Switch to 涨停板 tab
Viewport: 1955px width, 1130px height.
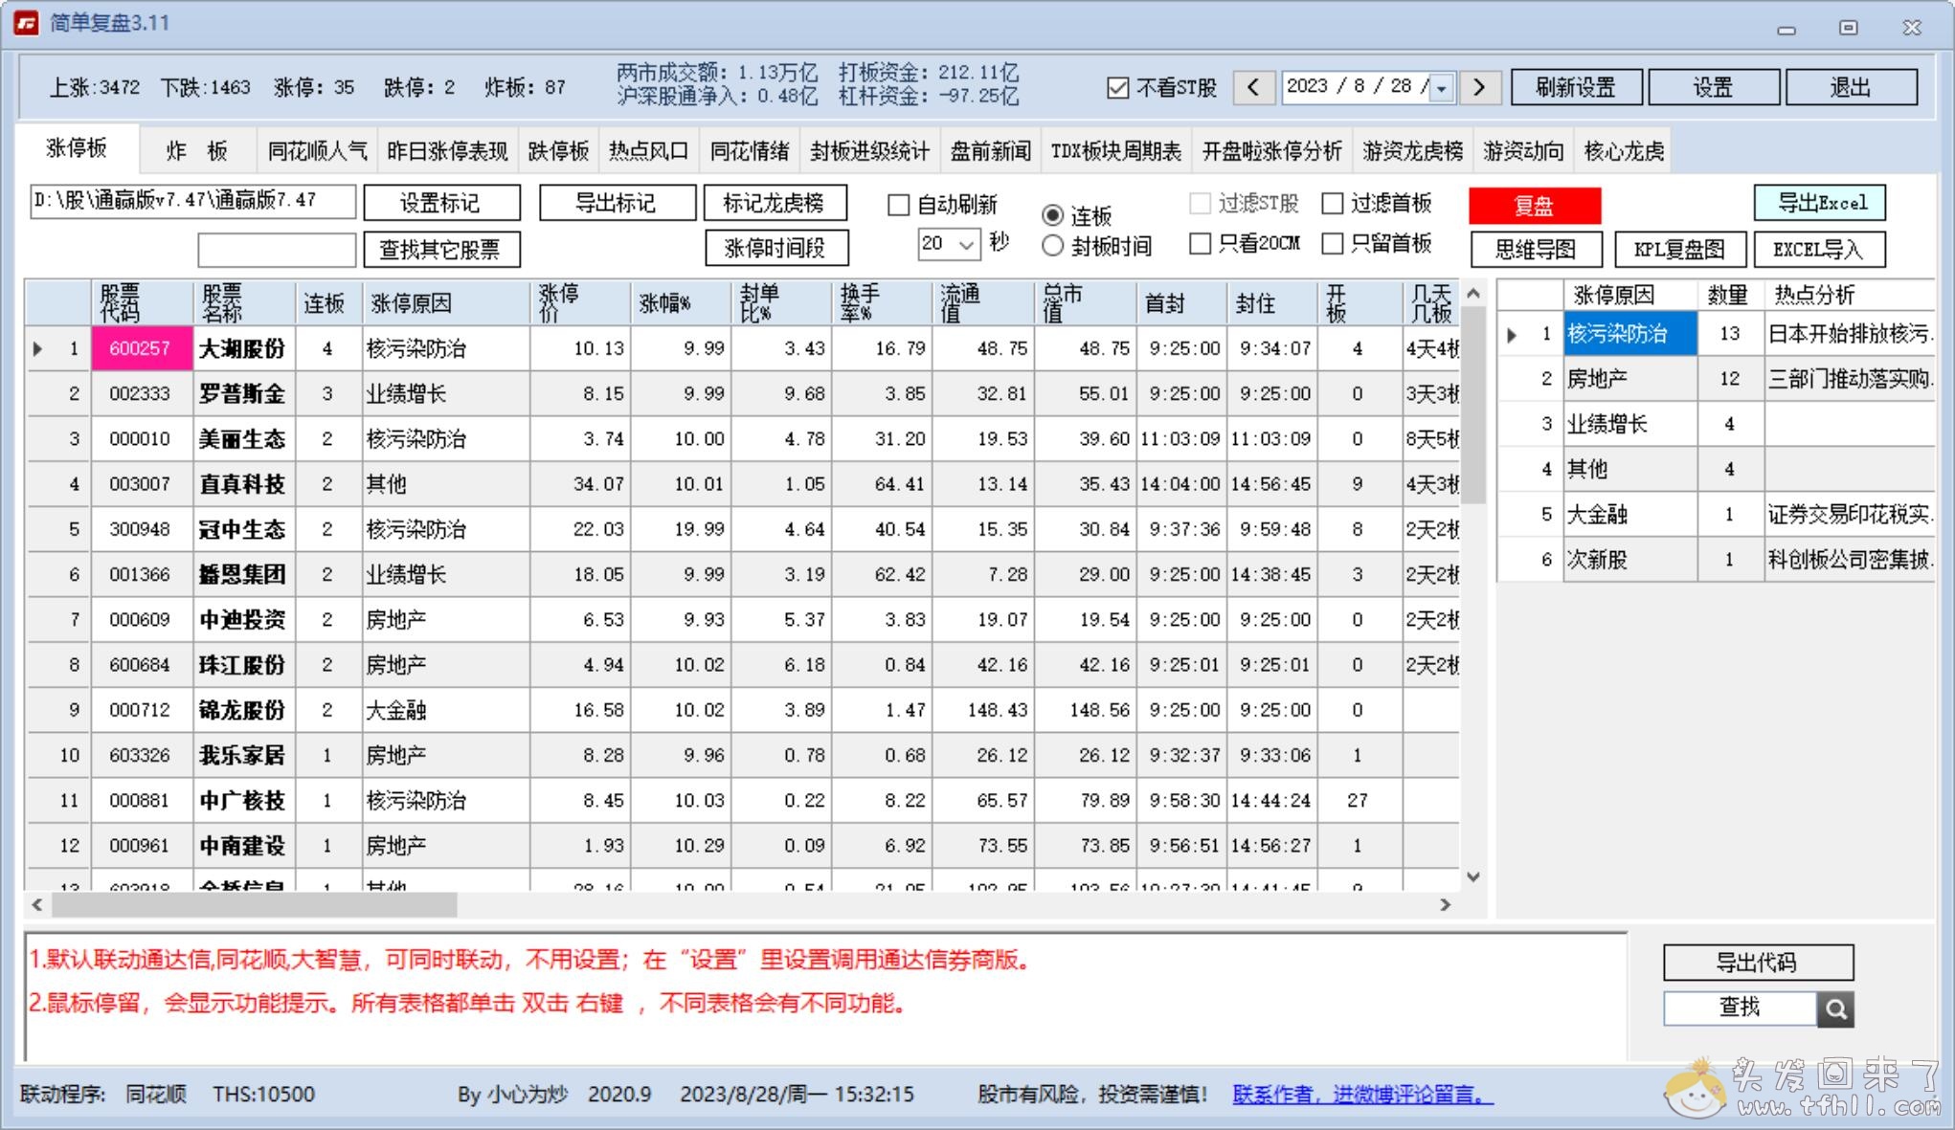[77, 148]
